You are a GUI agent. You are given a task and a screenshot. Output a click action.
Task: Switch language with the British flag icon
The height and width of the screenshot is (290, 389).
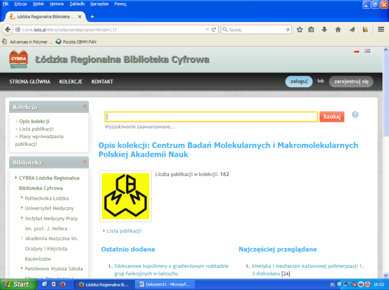click(367, 51)
